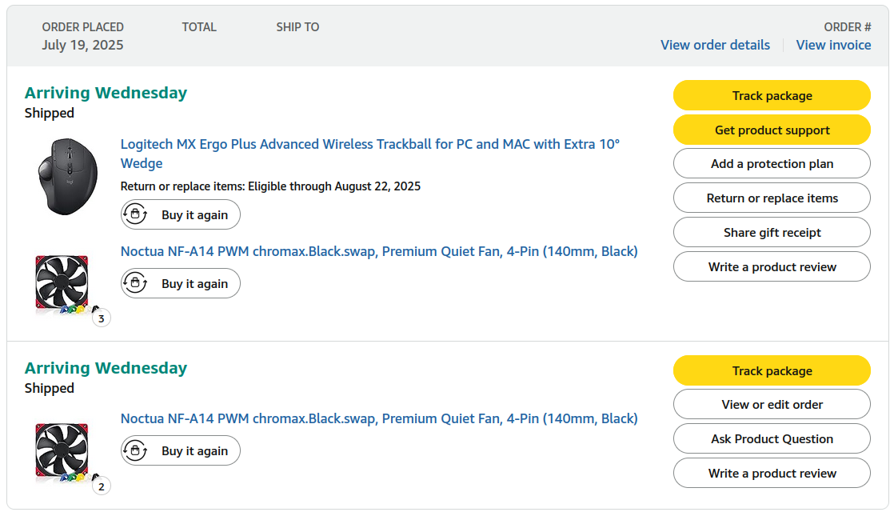Open Logitech MX Ergo Plus product link
This screenshot has width=894, height=516.
click(x=370, y=154)
